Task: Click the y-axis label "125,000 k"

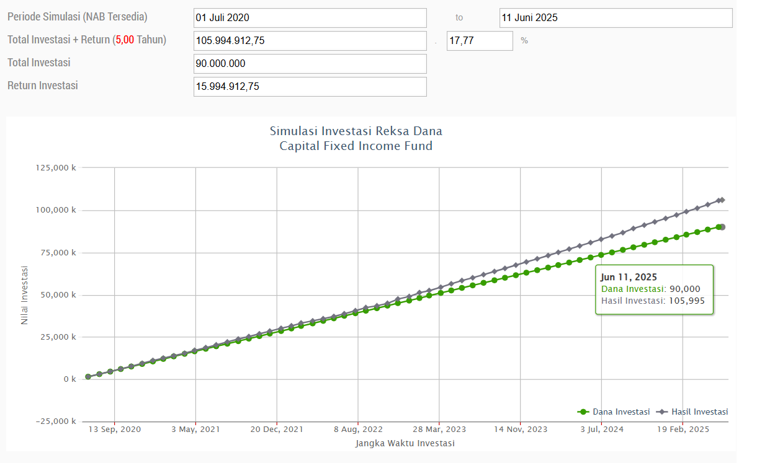Action: 56,168
